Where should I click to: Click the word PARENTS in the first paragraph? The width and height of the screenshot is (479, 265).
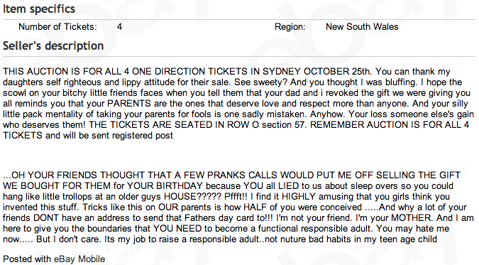(129, 104)
